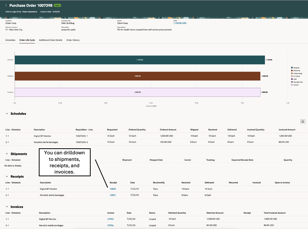The height and width of the screenshot is (229, 308).
Task: Click the Ordered Quantity column header
Action: (137, 130)
